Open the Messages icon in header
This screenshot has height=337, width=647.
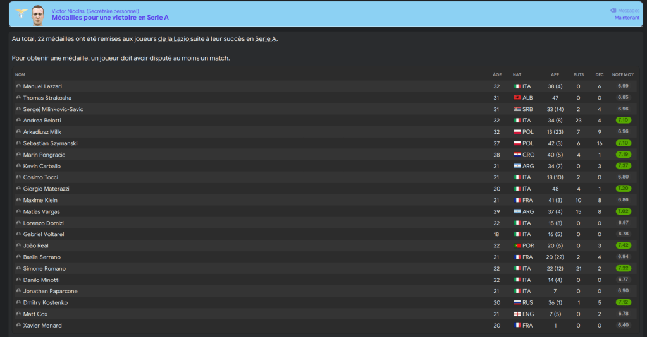point(613,11)
